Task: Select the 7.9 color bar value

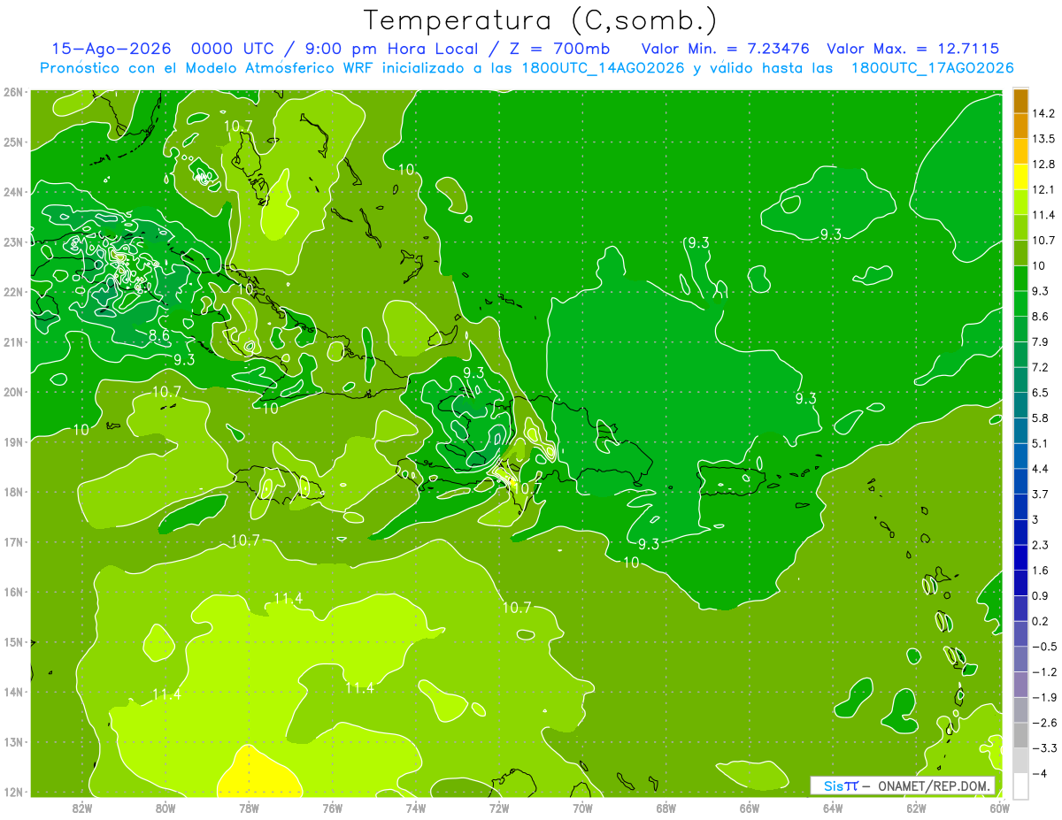Action: pyautogui.click(x=1040, y=341)
